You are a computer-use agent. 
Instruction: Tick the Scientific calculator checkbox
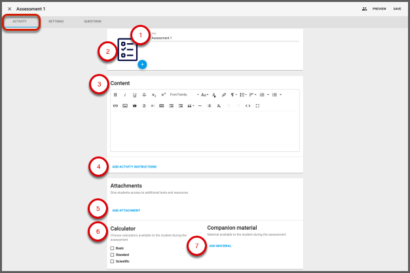click(x=113, y=261)
